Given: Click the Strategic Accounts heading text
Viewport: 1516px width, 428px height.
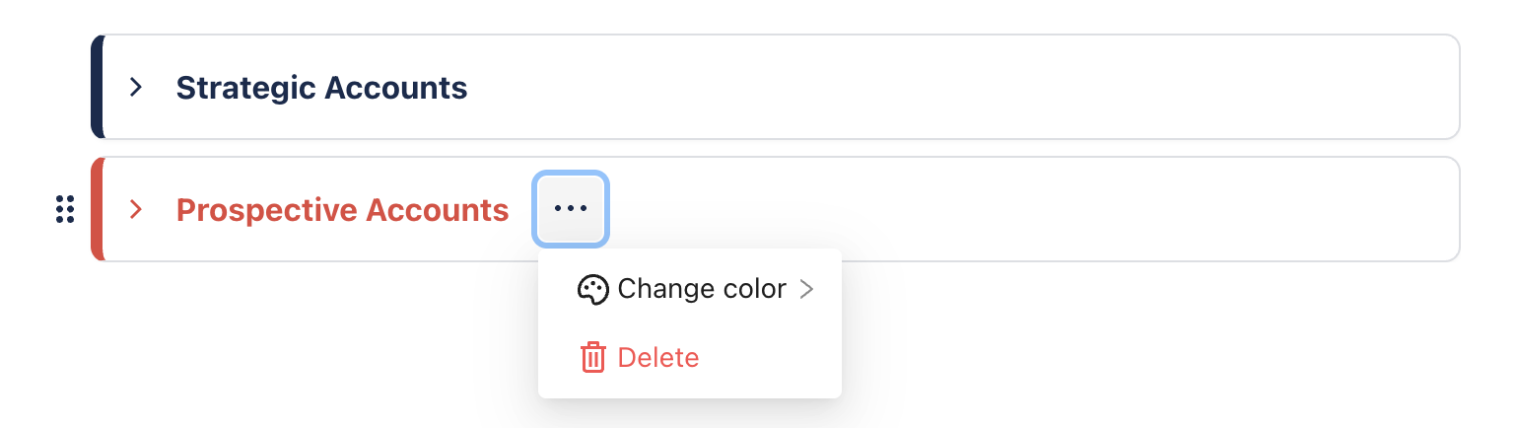Looking at the screenshot, I should 321,88.
